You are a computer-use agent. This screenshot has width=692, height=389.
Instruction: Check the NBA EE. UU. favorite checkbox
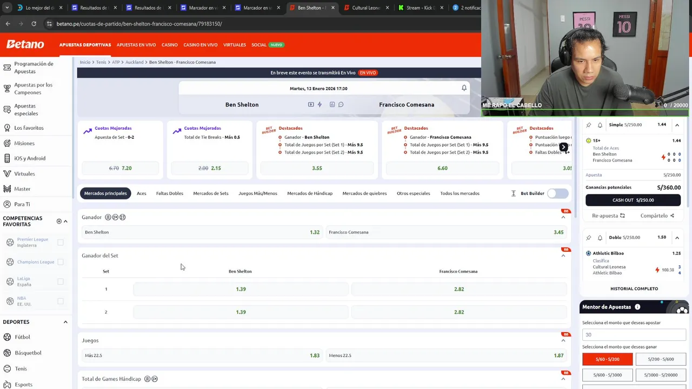pyautogui.click(x=61, y=301)
